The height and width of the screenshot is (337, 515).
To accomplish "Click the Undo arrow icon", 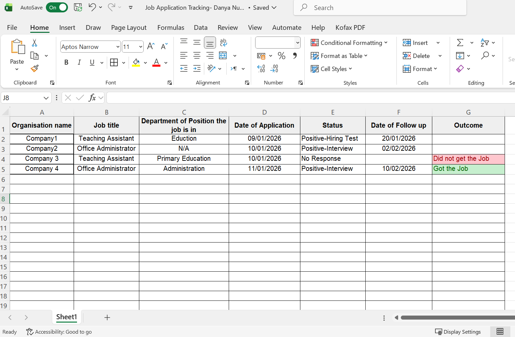I will [92, 7].
